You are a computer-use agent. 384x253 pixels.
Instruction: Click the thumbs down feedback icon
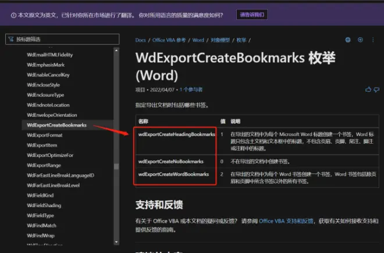(x=376, y=90)
